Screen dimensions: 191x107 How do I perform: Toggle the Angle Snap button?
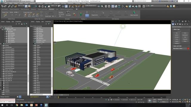pyautogui.click(x=73, y=6)
